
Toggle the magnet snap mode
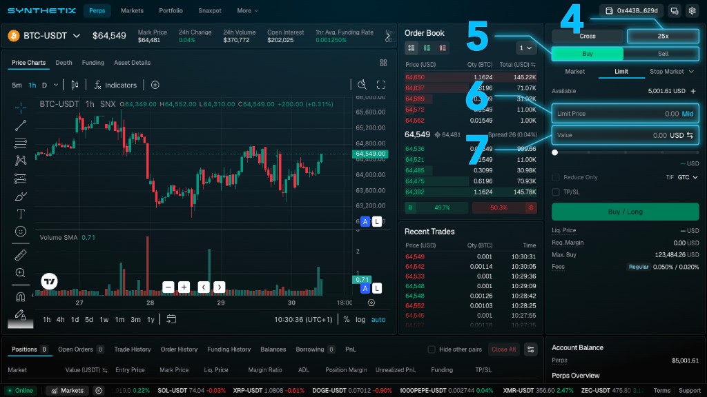[x=20, y=296]
